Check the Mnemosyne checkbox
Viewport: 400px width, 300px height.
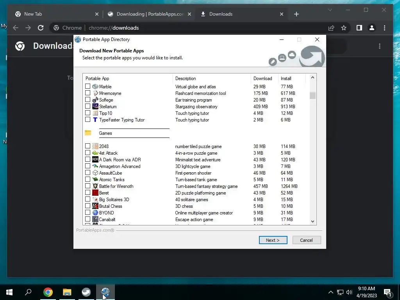(x=87, y=93)
